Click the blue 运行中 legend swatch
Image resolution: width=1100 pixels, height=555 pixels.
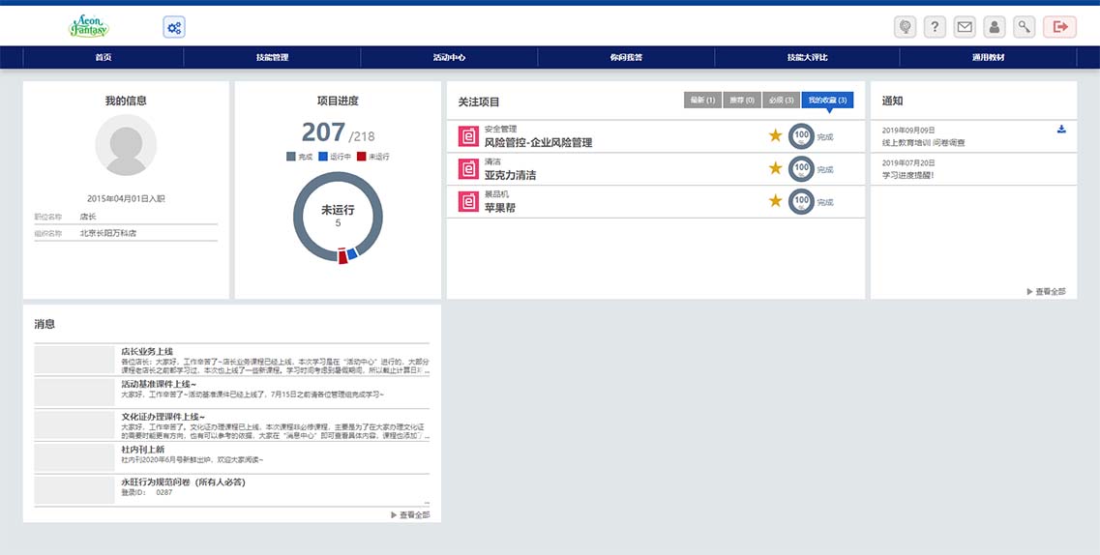[x=323, y=157]
